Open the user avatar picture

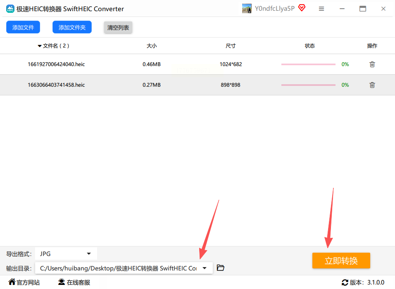247,9
